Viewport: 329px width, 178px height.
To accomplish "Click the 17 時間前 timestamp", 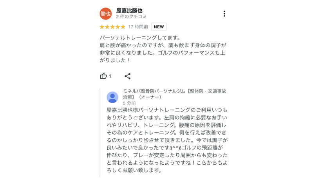I will pyautogui.click(x=138, y=27).
